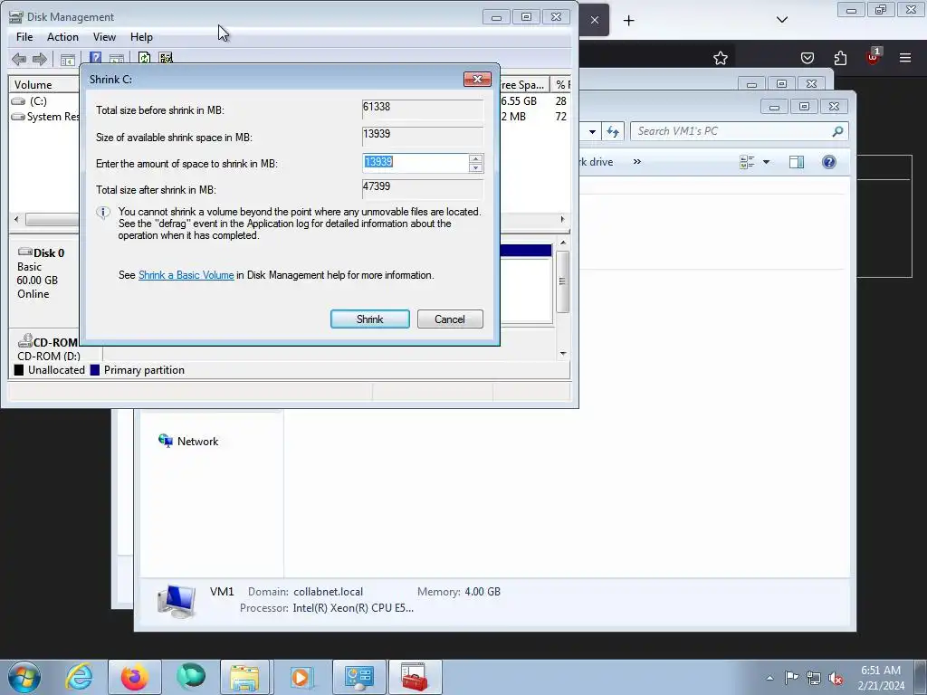Viewport: 927px width, 695px height.
Task: Click the Control Panel taskbar icon
Action: [358, 677]
